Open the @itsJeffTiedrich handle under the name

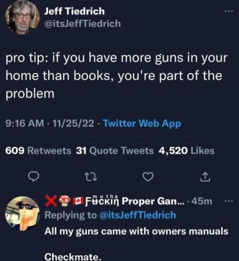82,23
